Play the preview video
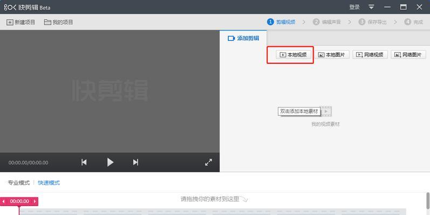 (110, 162)
